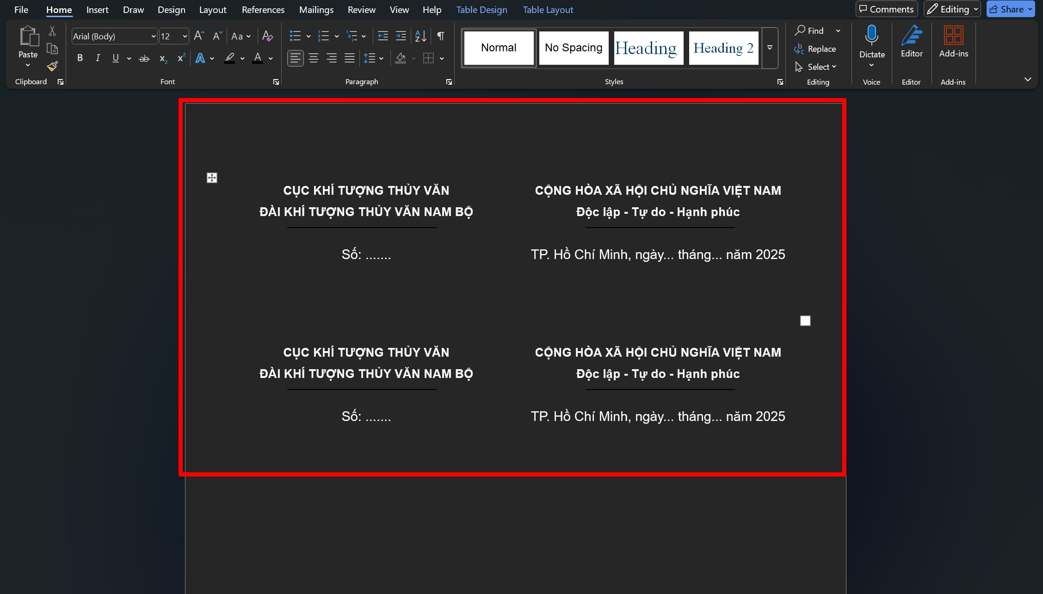Open the Insert ribbon tab
Viewport: 1043px width, 594px height.
(x=97, y=9)
